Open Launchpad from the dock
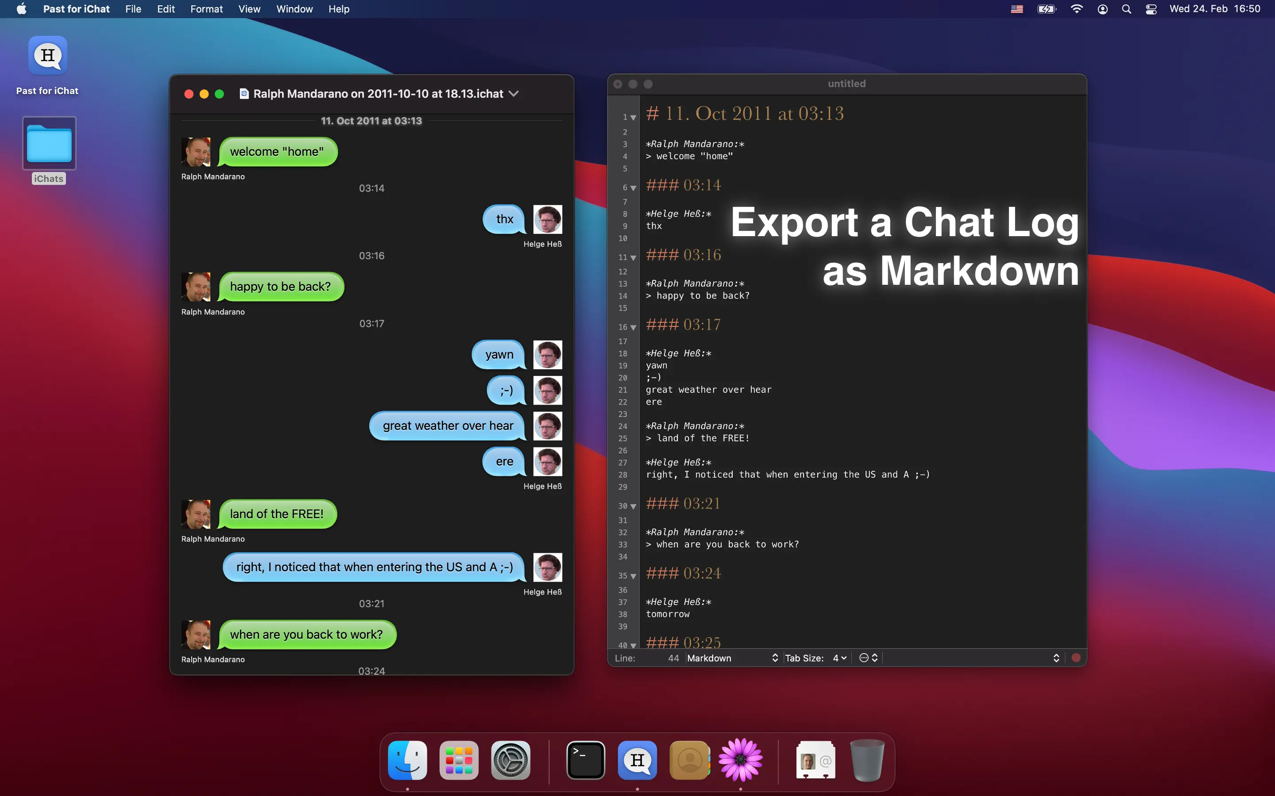The image size is (1275, 796). [458, 760]
